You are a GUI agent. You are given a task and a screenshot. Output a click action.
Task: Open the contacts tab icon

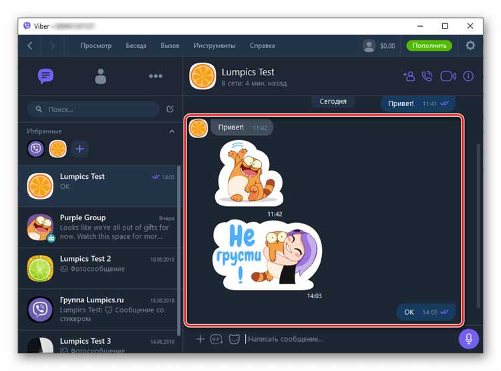(100, 76)
